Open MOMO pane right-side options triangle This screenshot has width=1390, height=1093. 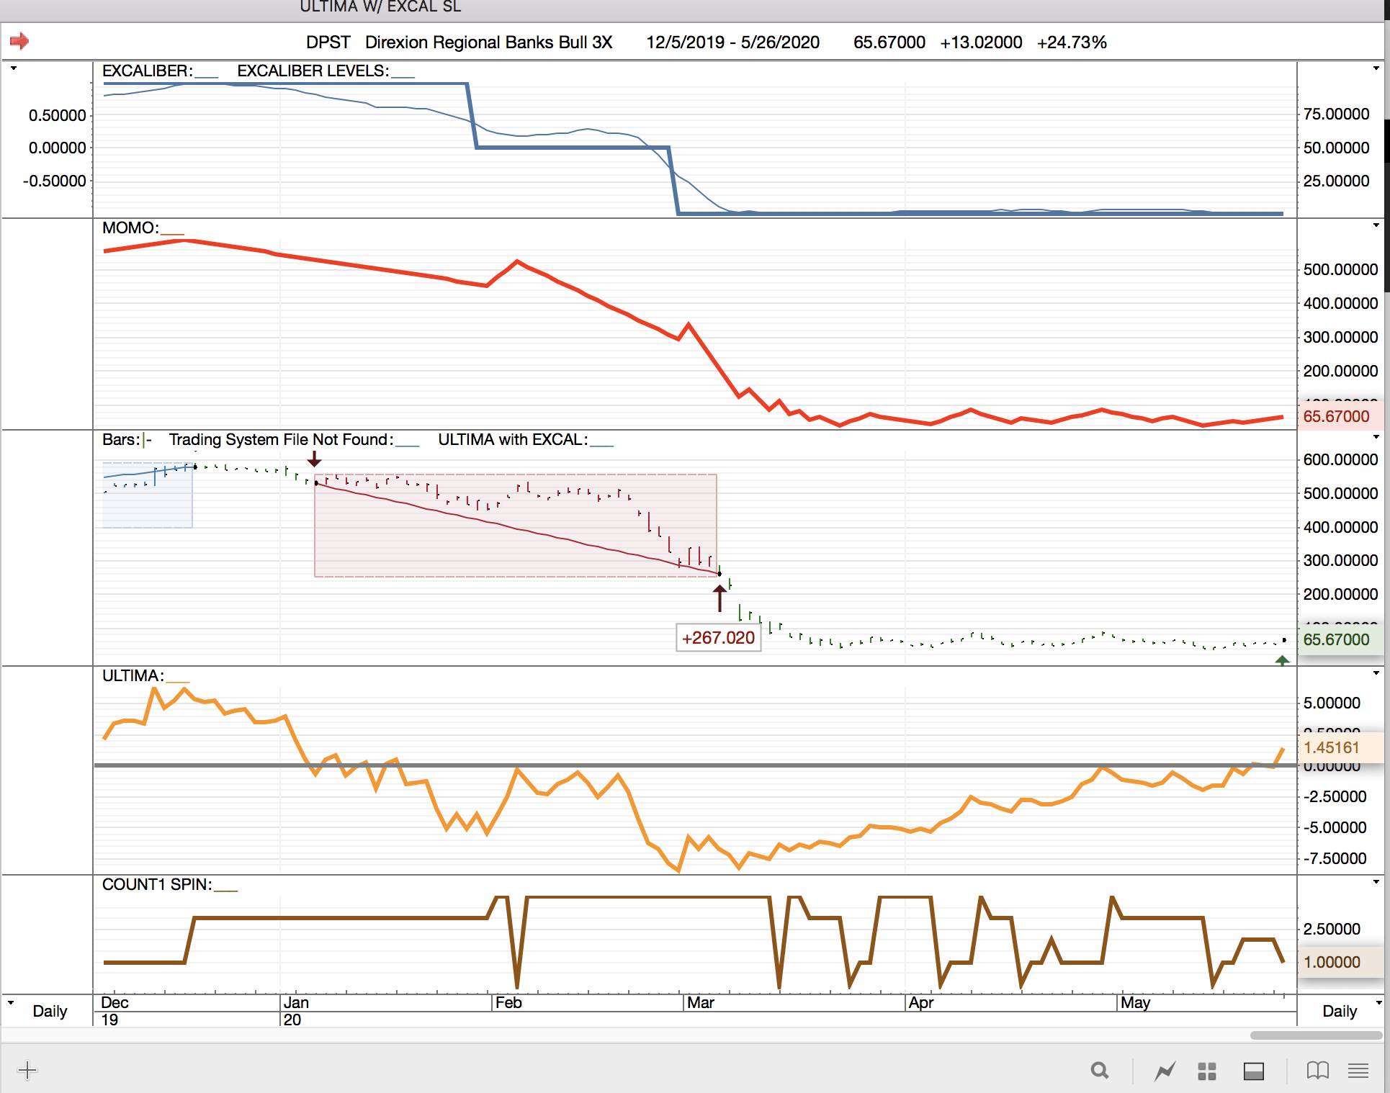(1376, 225)
